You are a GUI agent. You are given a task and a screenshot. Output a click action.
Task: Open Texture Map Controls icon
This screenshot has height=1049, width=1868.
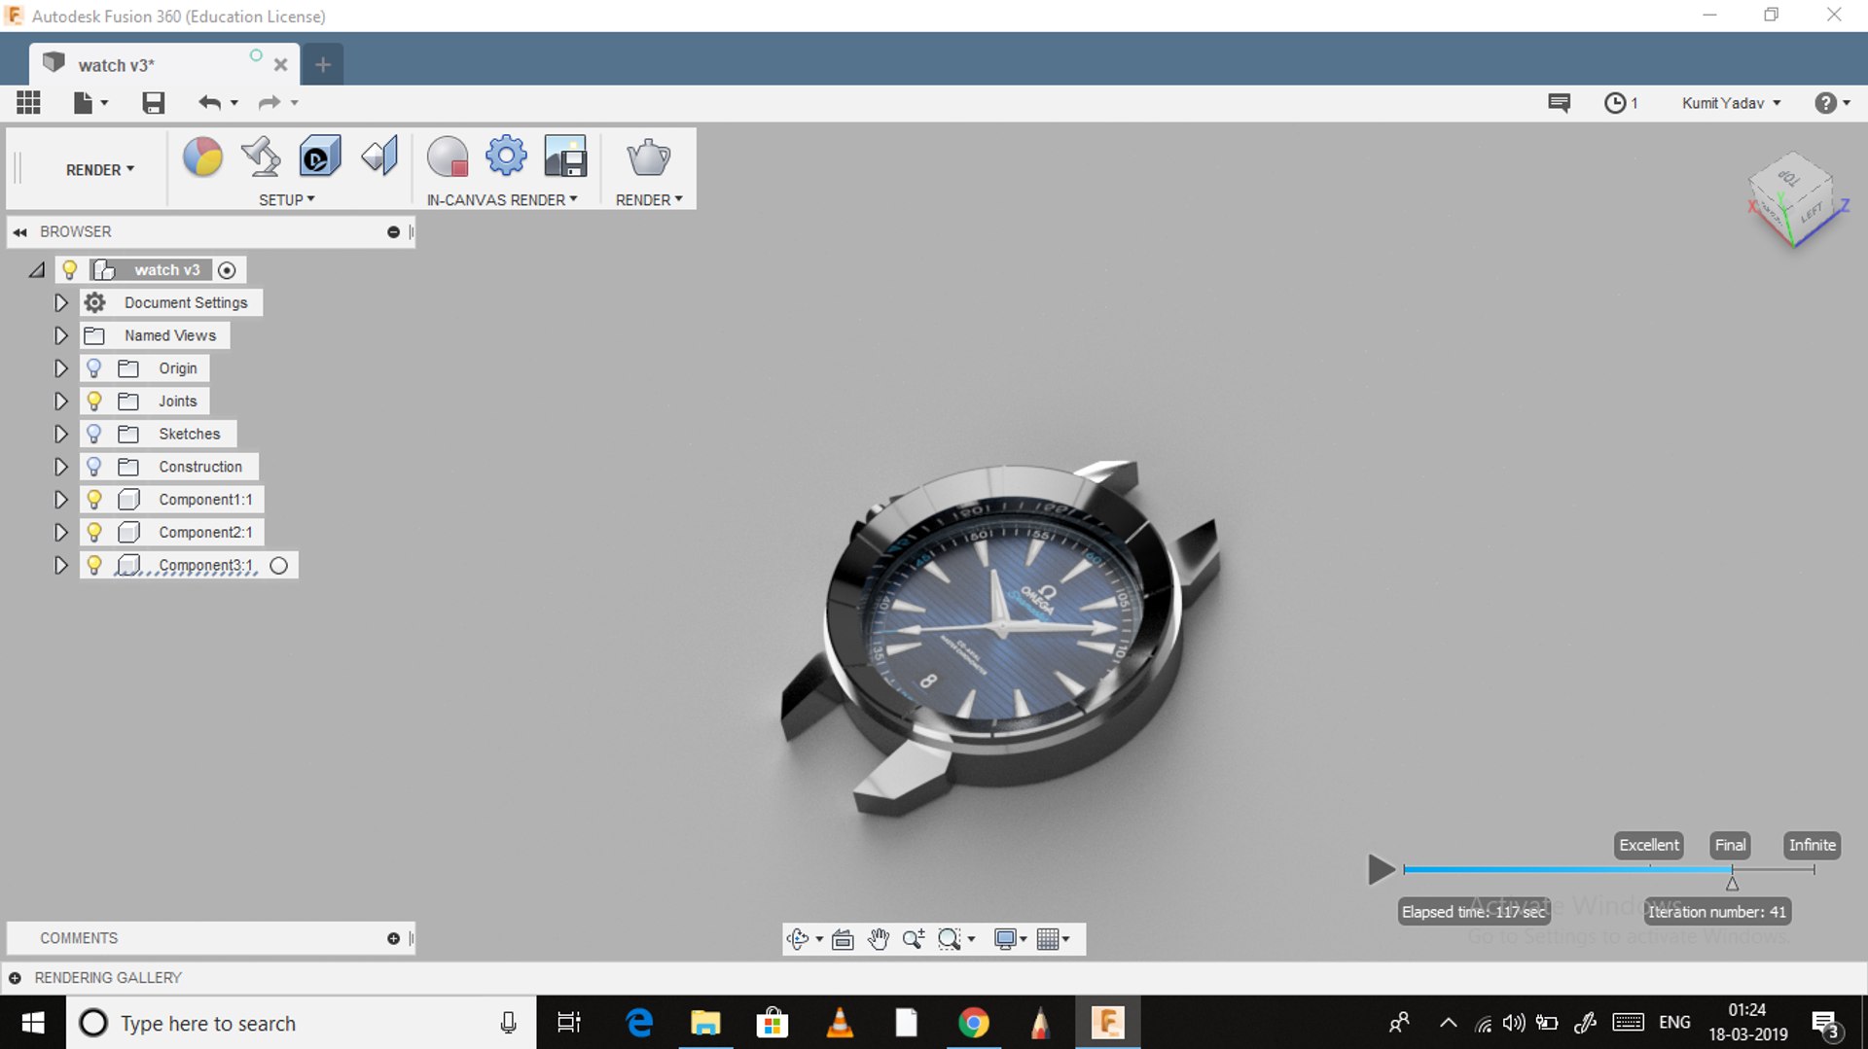tap(379, 156)
